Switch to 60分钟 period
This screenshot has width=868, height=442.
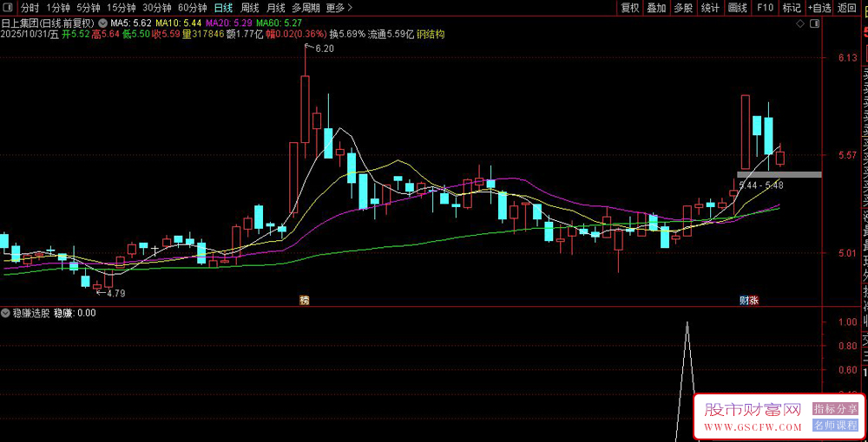click(x=192, y=8)
